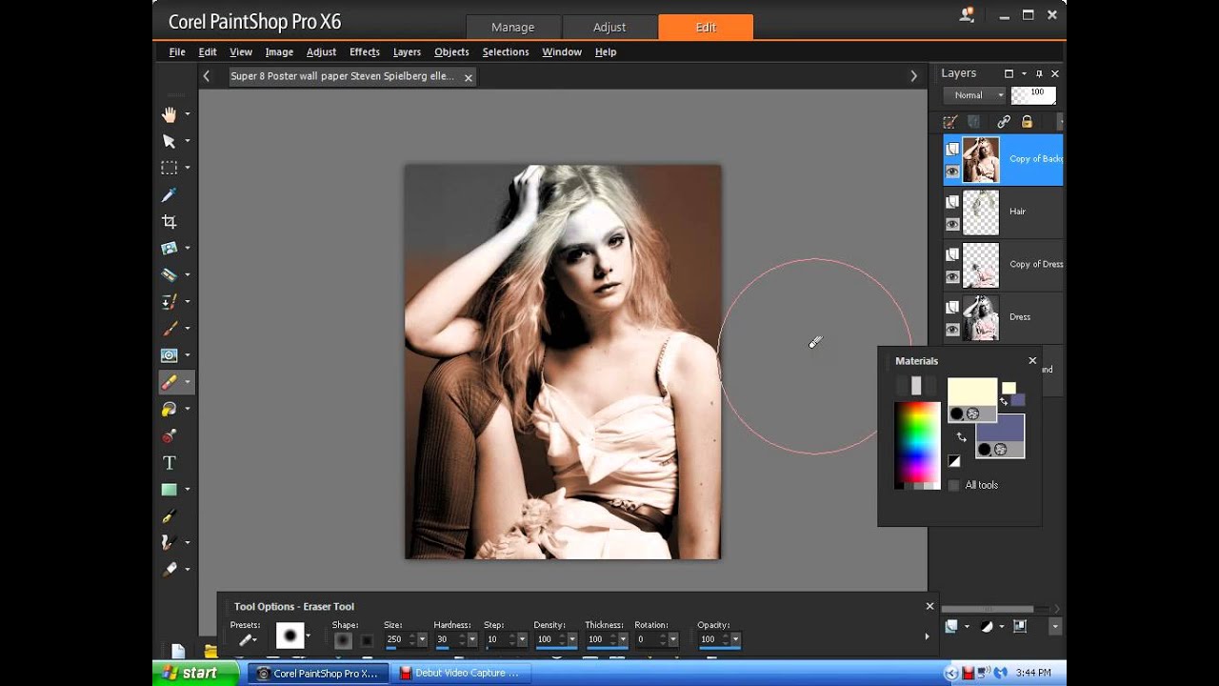Click the Size input field showing 250
The width and height of the screenshot is (1219, 686).
tap(396, 639)
